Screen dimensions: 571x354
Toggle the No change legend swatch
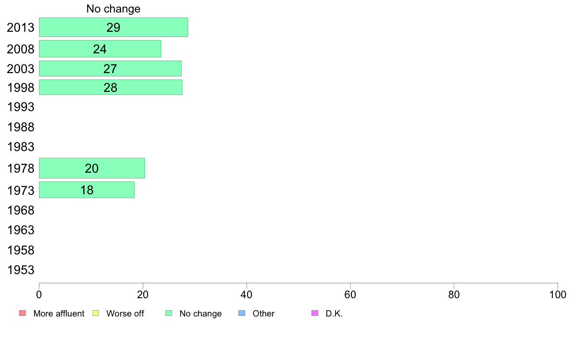point(169,314)
